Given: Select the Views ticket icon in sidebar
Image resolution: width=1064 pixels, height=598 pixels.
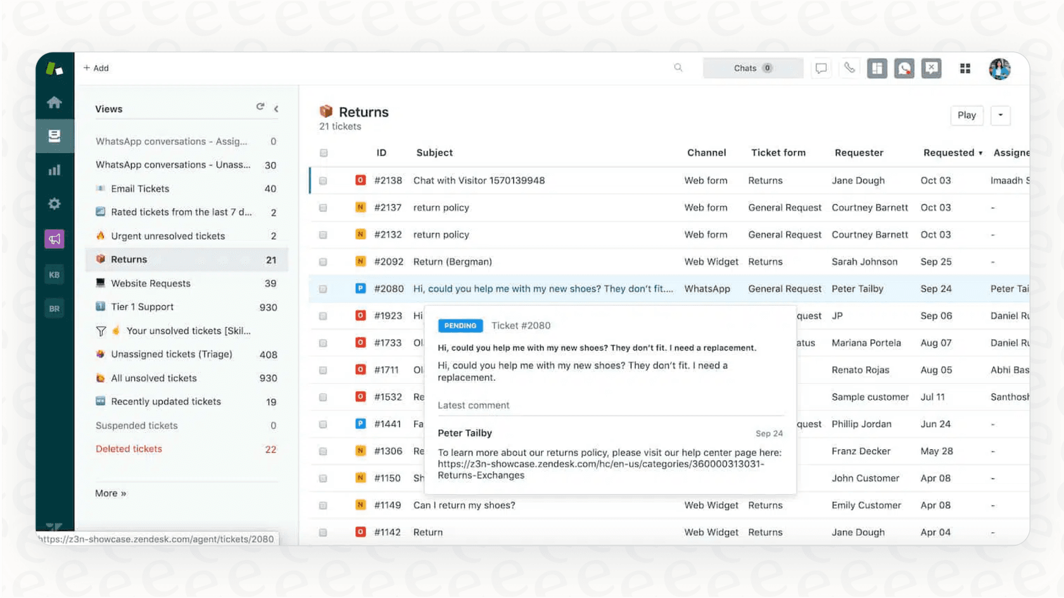Looking at the screenshot, I should coord(54,135).
